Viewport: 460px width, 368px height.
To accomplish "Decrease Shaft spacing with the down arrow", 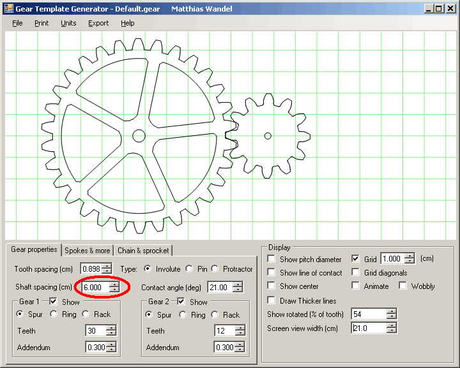I will click(x=114, y=290).
